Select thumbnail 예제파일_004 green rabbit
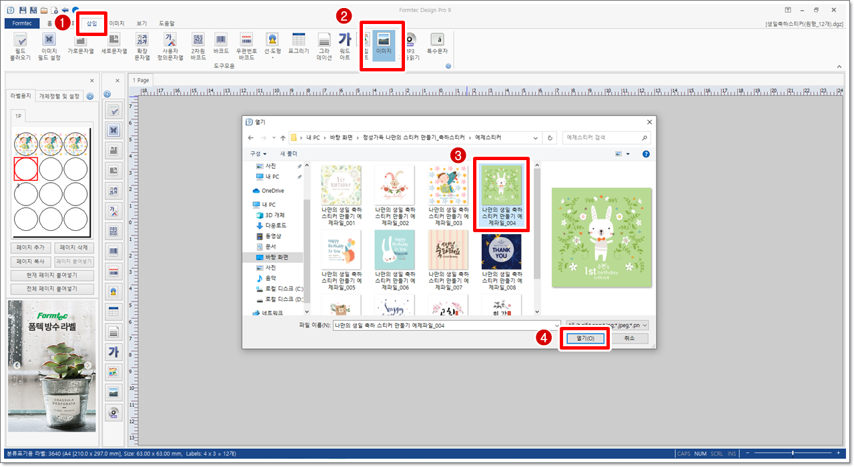Image resolution: width=854 pixels, height=467 pixels. pos(502,195)
